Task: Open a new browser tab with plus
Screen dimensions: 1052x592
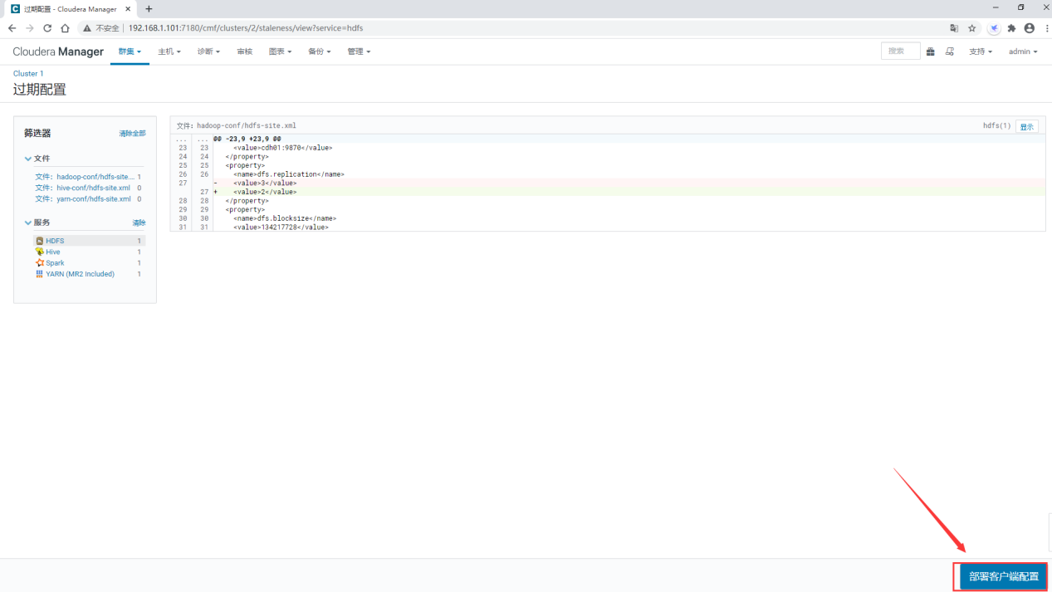Action: pyautogui.click(x=149, y=8)
